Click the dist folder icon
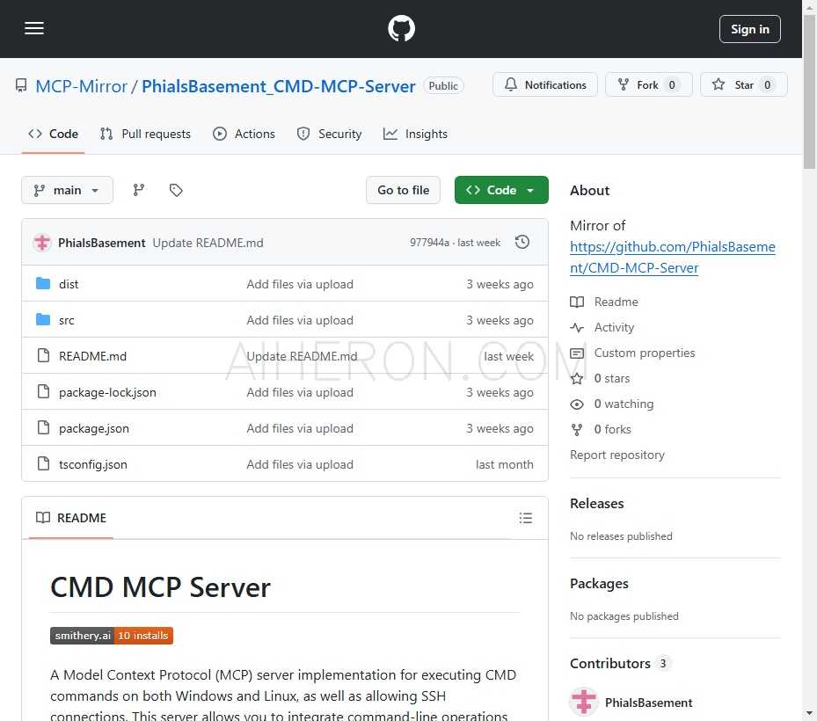Viewport: 817px width, 721px height. 43,283
